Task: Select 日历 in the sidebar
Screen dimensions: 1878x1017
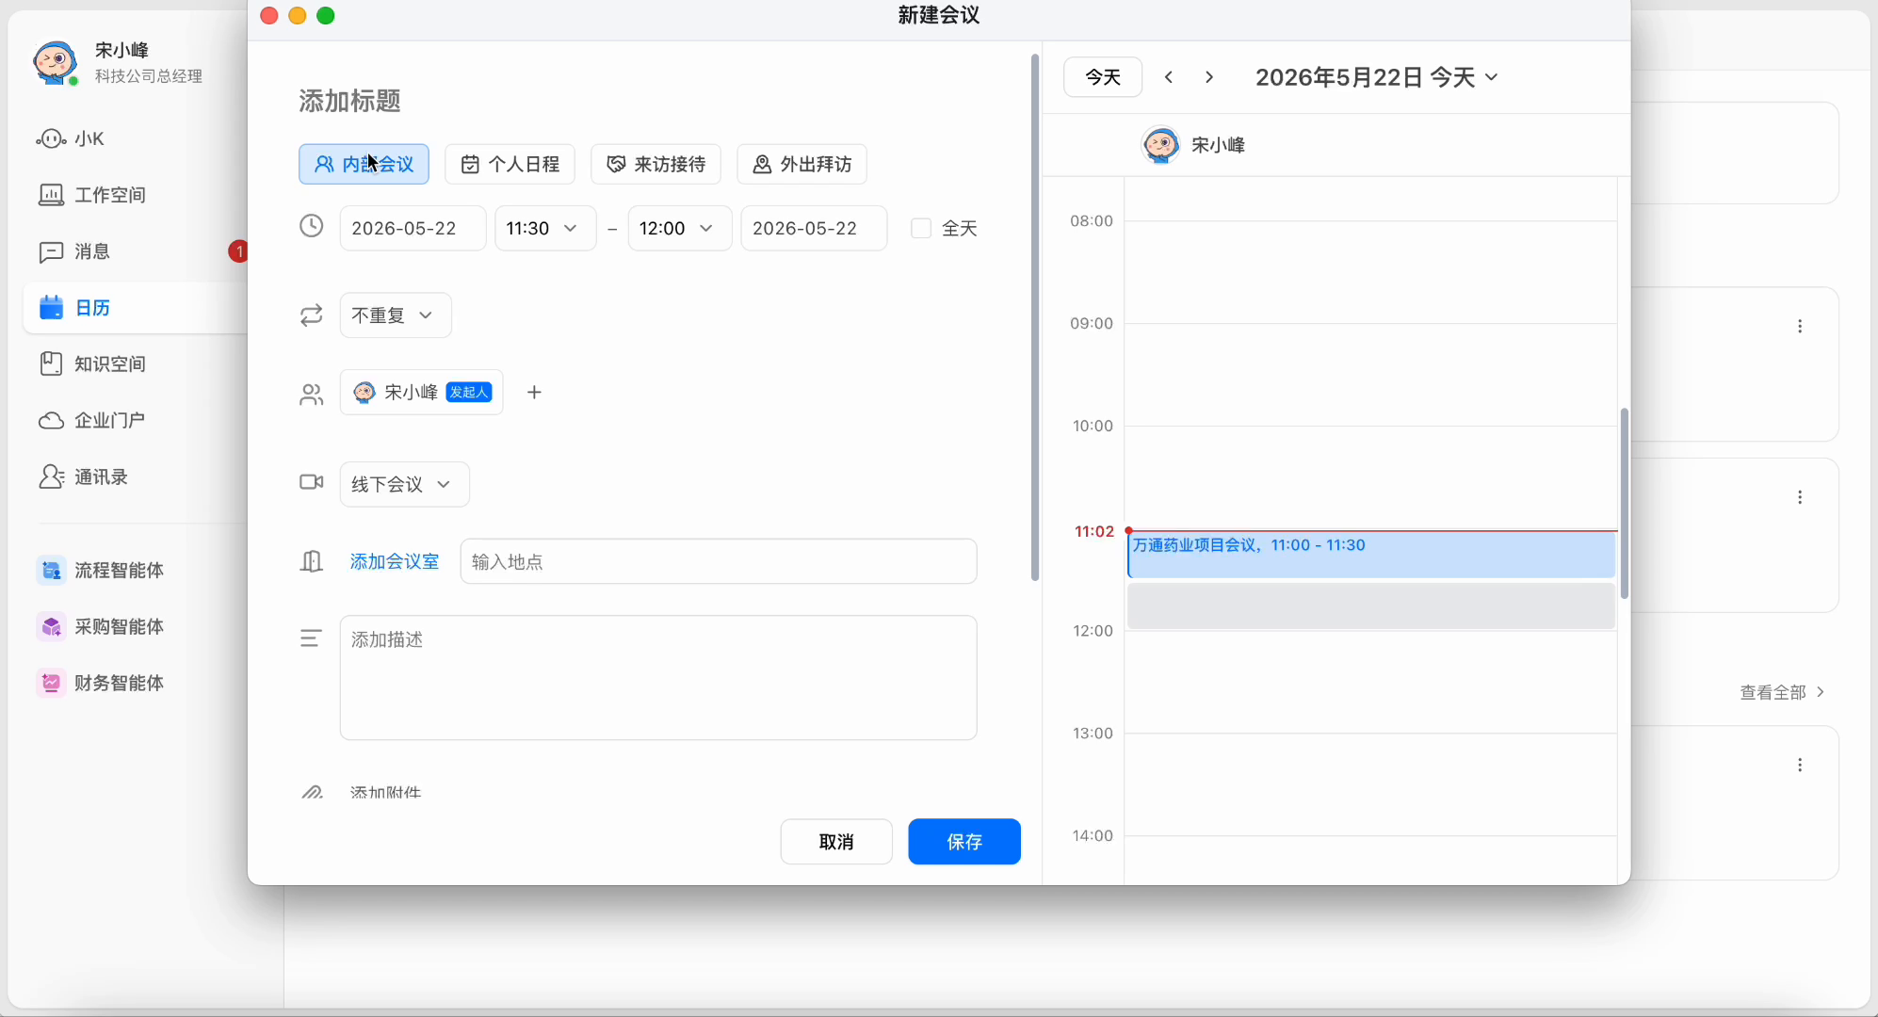Action: click(x=135, y=308)
